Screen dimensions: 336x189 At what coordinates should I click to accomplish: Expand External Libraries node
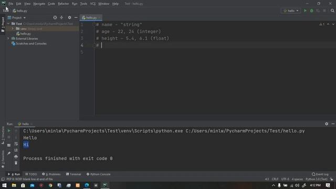pos(8,38)
